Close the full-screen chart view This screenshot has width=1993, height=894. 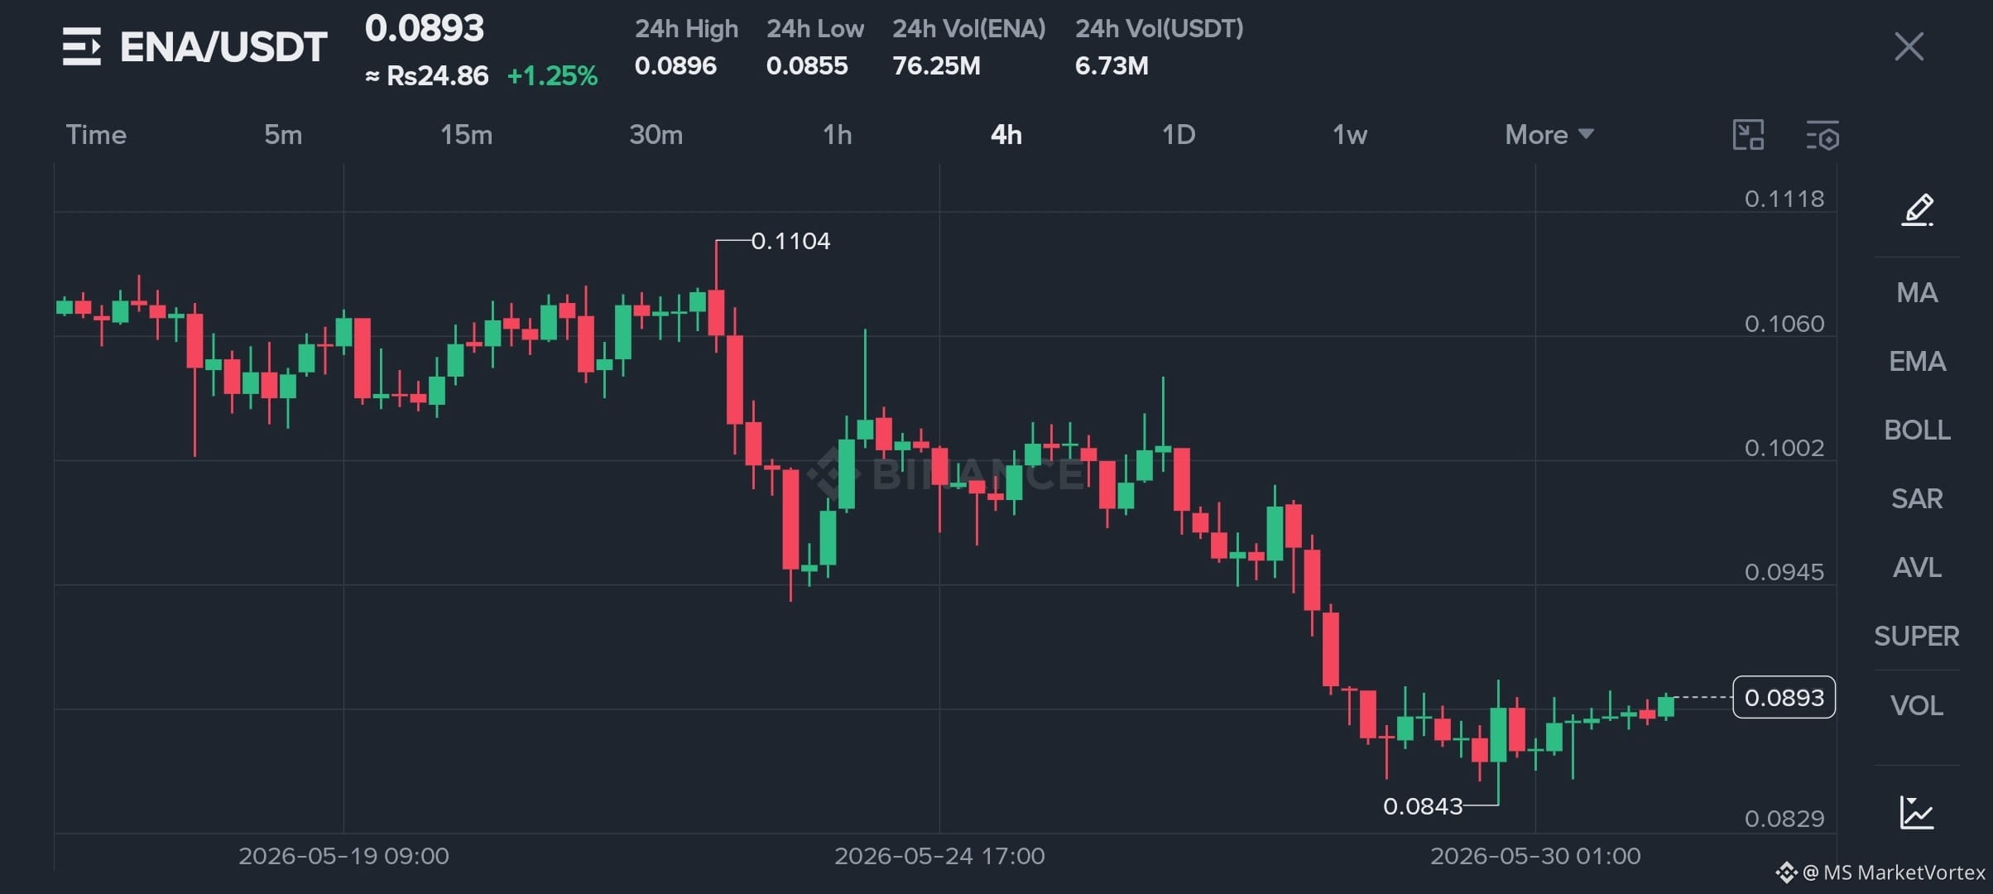[x=1909, y=46]
